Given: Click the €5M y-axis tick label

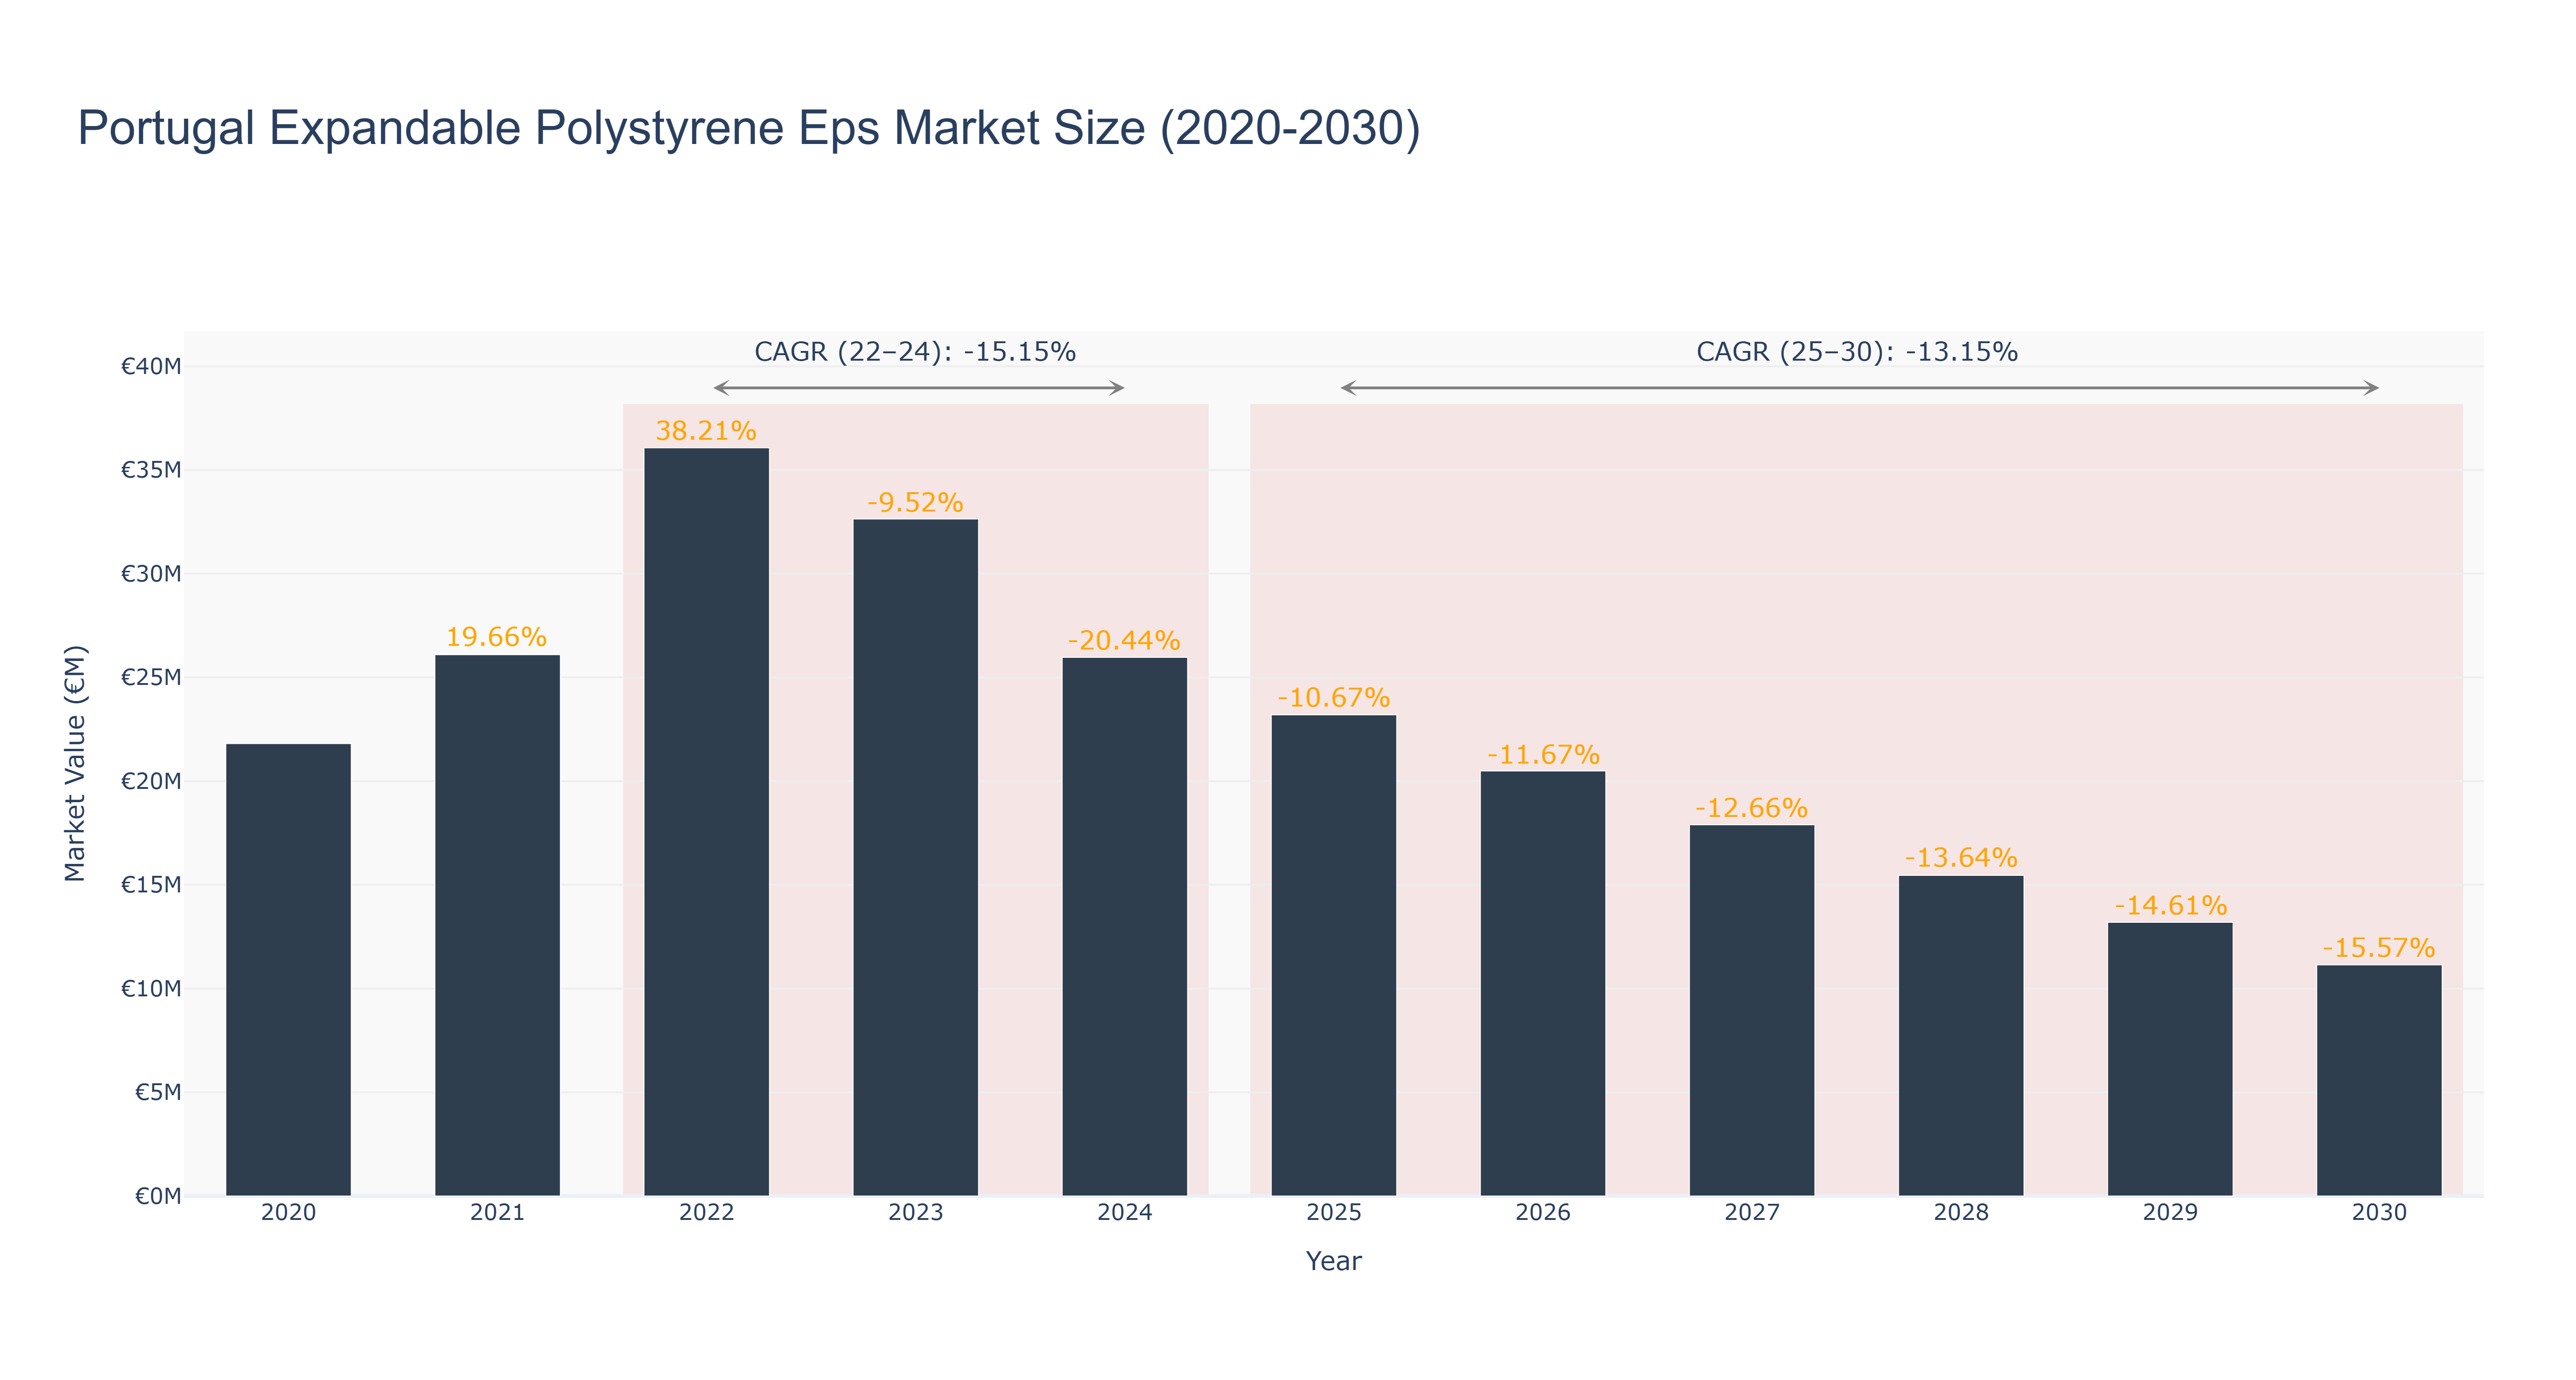Looking at the screenshot, I should coord(158,1092).
